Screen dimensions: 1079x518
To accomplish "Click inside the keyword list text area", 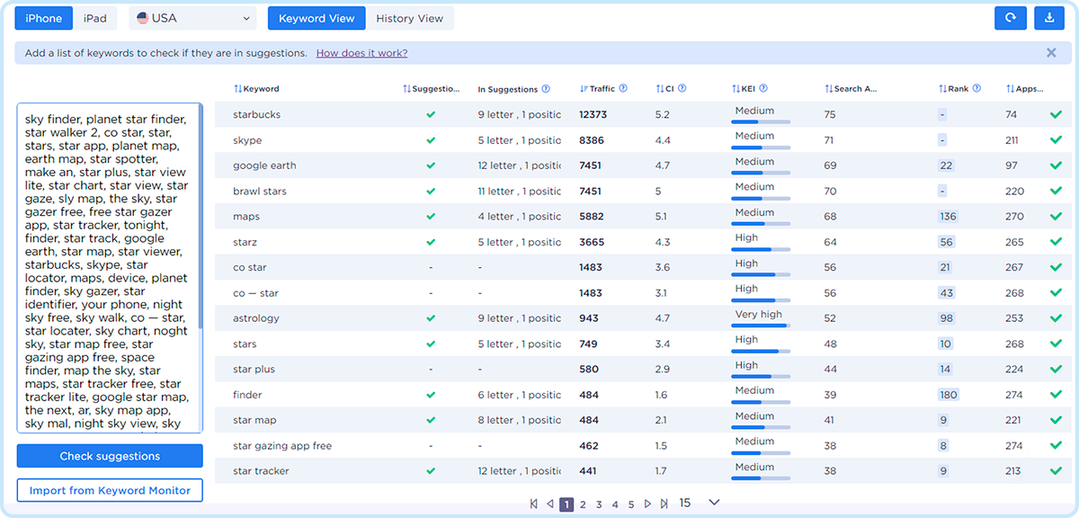I will coord(108,270).
